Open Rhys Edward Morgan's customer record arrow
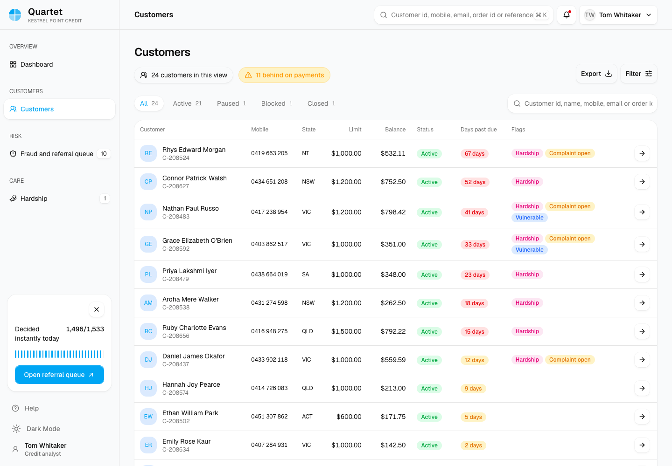672x466 pixels. coord(642,153)
